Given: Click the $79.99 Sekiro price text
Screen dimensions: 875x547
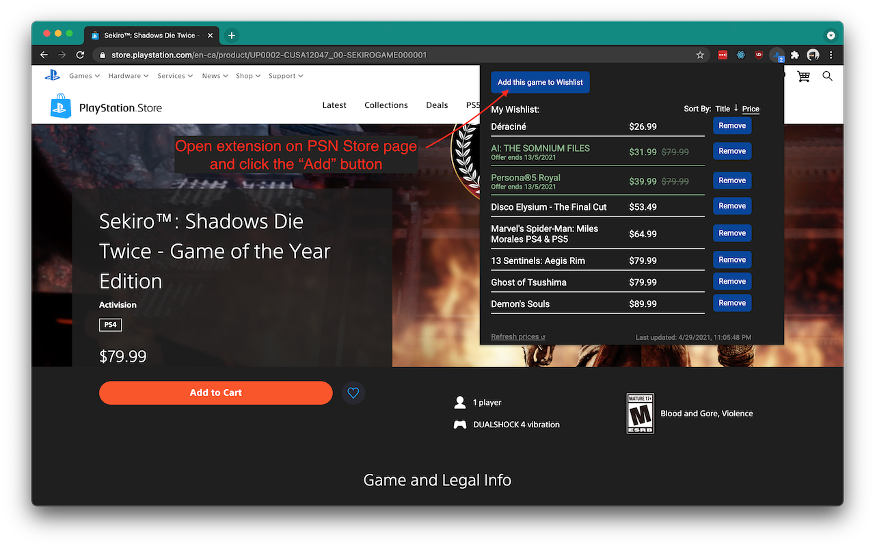Looking at the screenshot, I should [123, 356].
